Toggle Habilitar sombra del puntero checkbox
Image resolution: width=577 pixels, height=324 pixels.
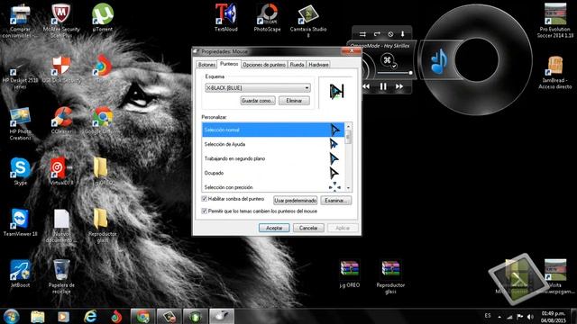pos(205,199)
